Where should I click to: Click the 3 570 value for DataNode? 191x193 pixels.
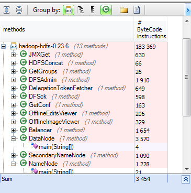tap(142, 139)
